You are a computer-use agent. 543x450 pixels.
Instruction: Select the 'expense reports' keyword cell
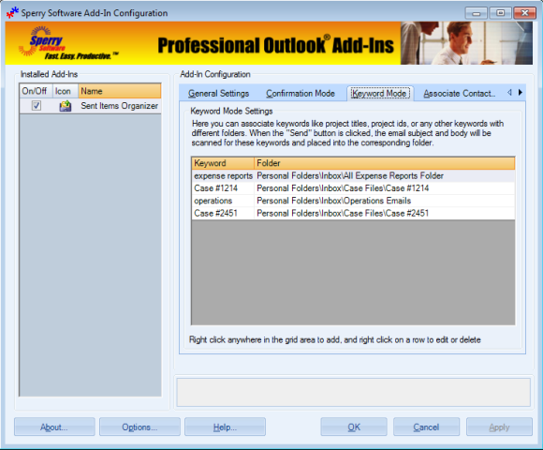coord(223,175)
